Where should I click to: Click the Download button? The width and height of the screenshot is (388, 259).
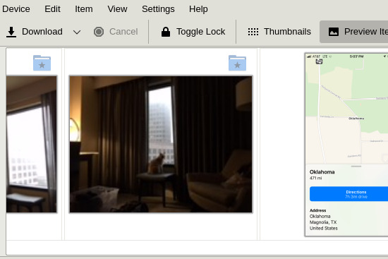click(35, 32)
